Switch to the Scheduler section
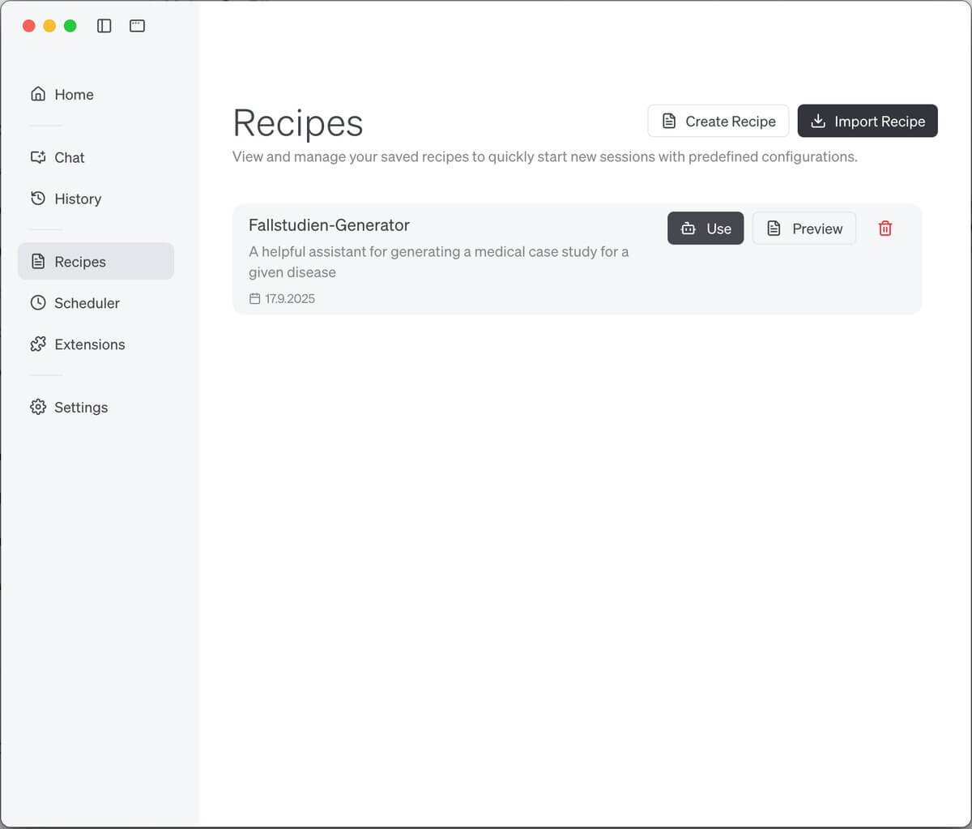Image resolution: width=972 pixels, height=829 pixels. 85,302
